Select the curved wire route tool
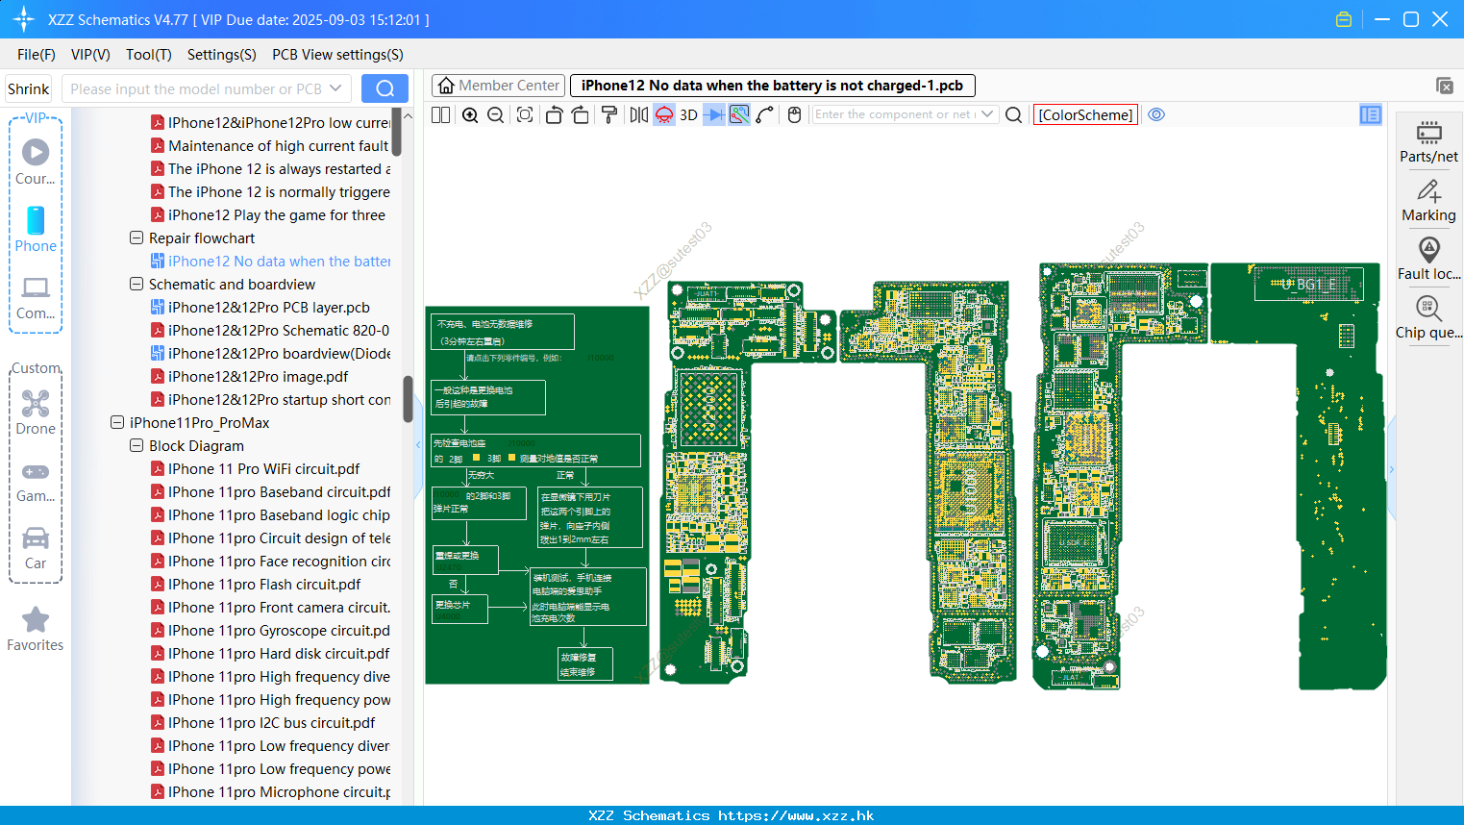The image size is (1464, 825). click(x=765, y=114)
